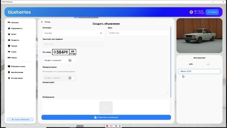Image resolution: width=227 pixels, height=128 pixels.
Task: Click the Создать объявление sidebar button
Action: [x=20, y=119]
